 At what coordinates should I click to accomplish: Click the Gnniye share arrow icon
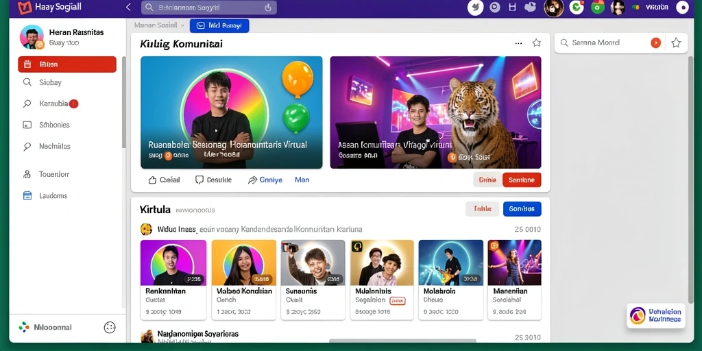(x=252, y=180)
